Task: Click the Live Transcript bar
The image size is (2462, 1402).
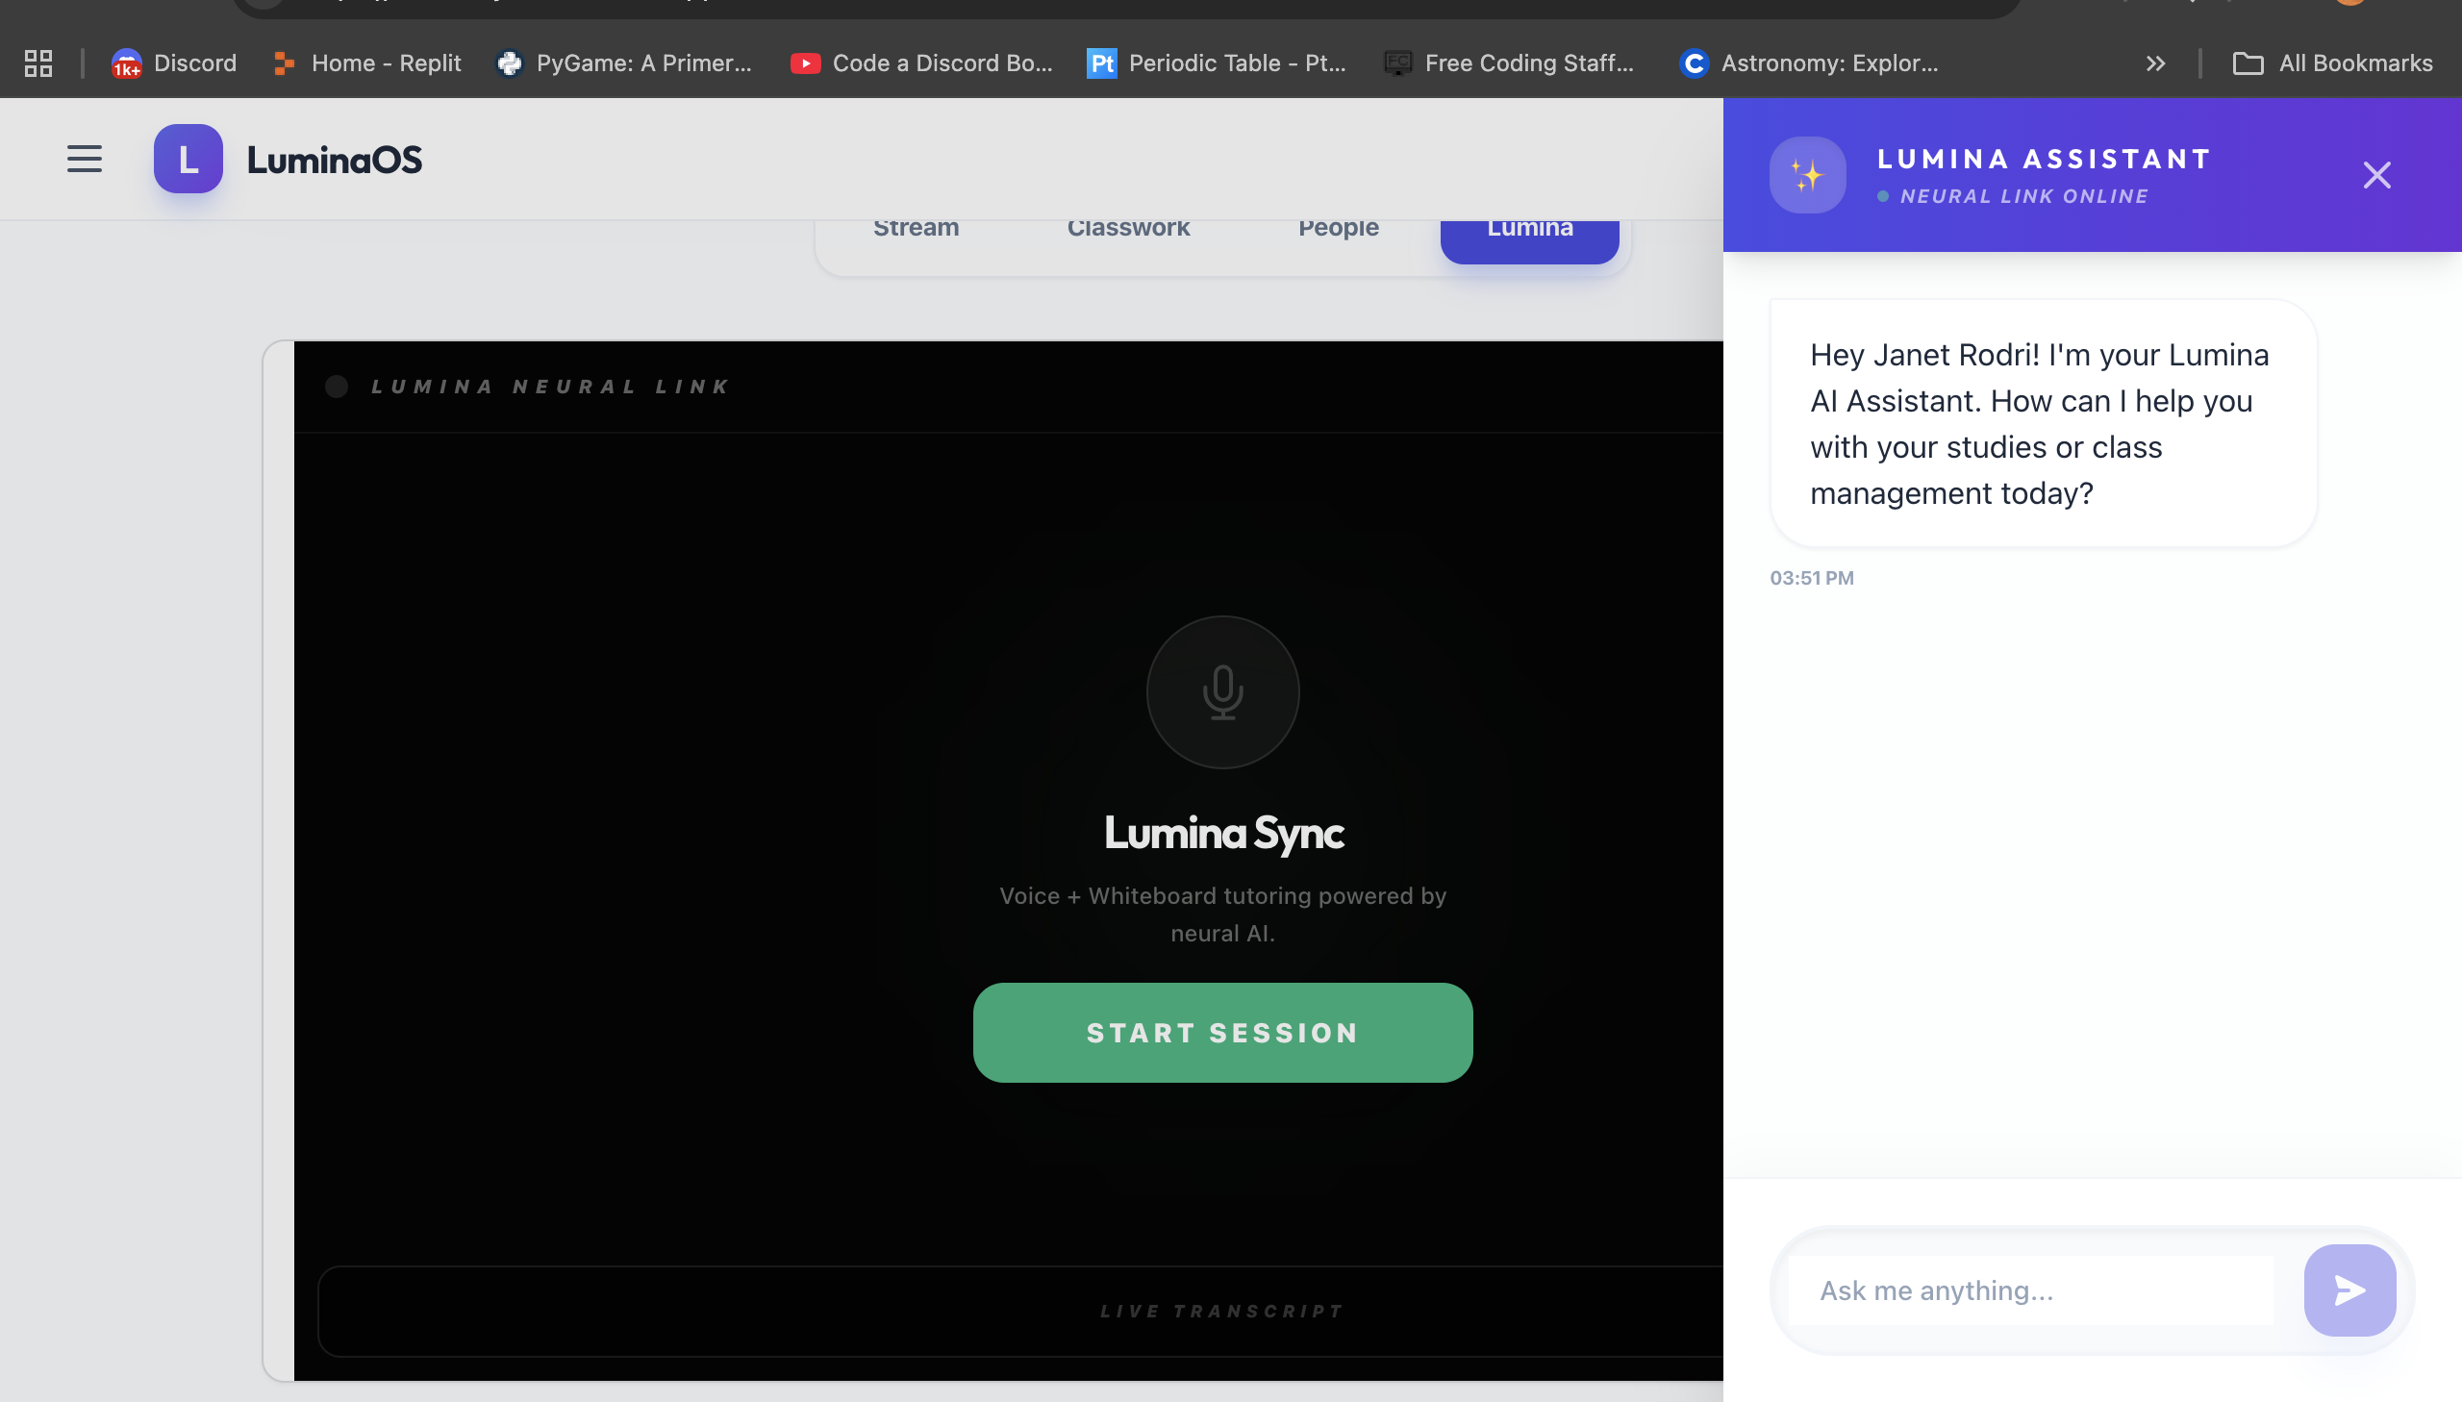Action: 1220,1311
